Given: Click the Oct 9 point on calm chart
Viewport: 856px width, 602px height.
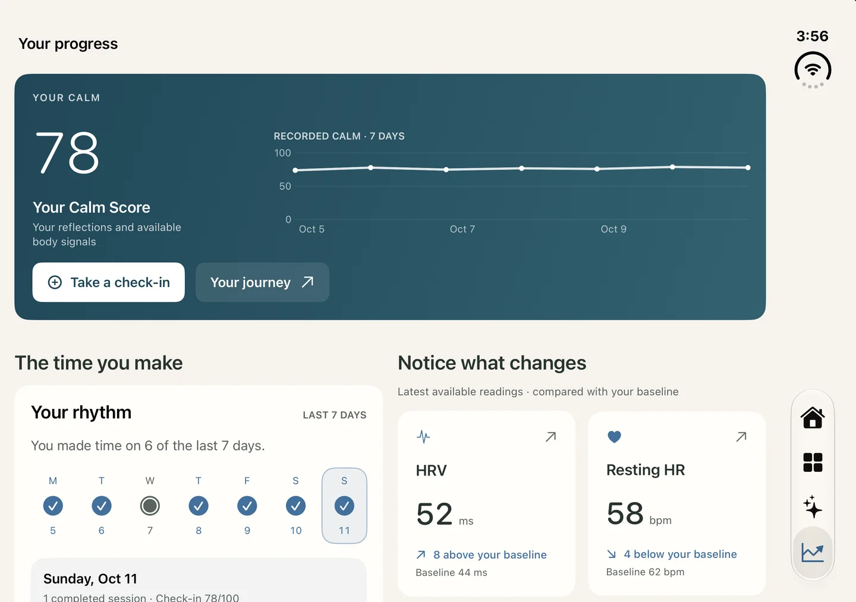Looking at the screenshot, I should coord(597,169).
